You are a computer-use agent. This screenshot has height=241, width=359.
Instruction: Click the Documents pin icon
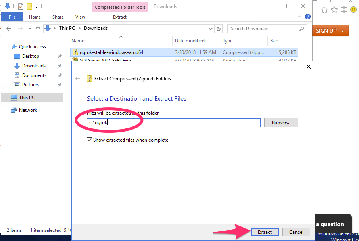pos(60,75)
